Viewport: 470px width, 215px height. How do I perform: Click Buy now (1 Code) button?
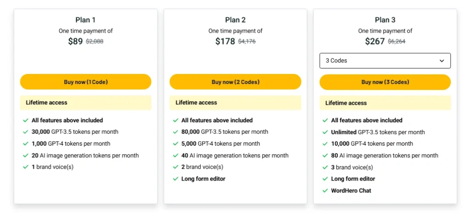coord(86,82)
